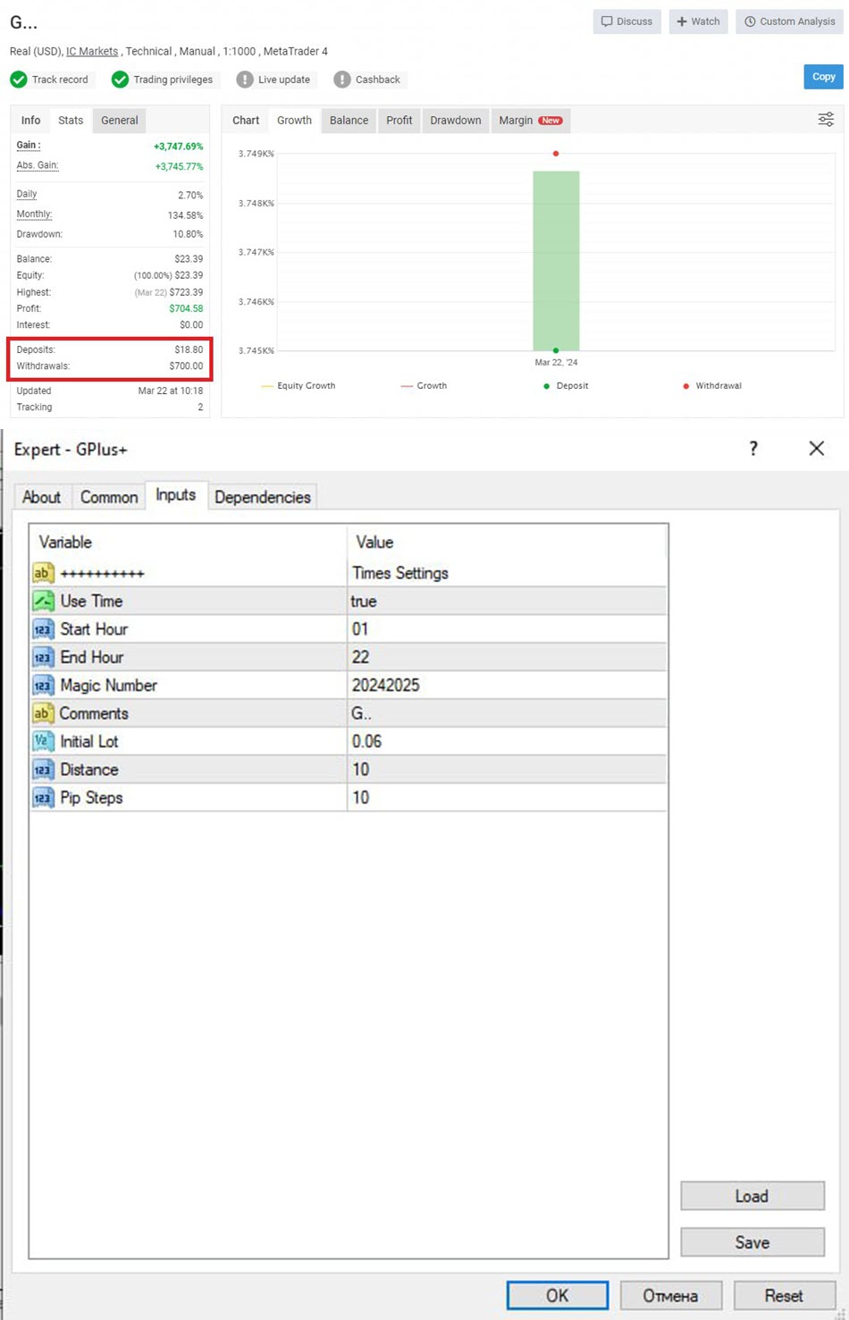Open Custom Analysis
This screenshot has height=1320, width=849.
[789, 21]
